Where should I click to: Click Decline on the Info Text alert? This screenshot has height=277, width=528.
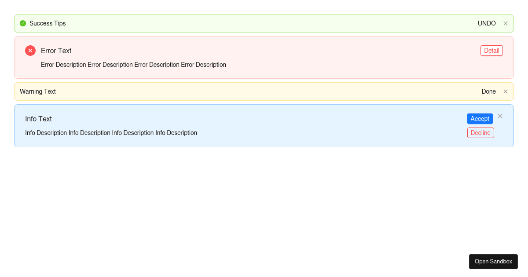tap(480, 133)
